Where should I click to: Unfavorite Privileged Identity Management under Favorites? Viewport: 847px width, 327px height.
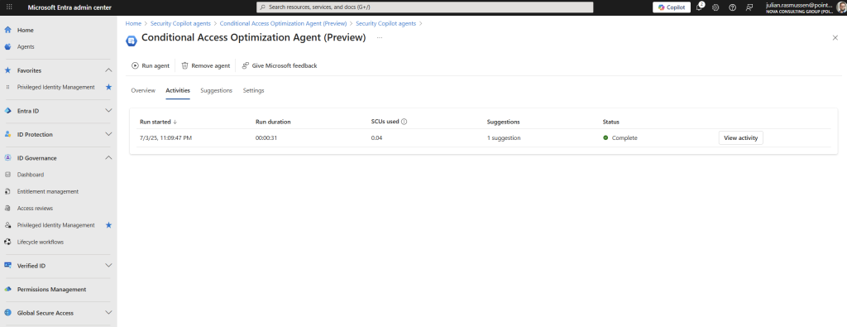click(x=108, y=87)
